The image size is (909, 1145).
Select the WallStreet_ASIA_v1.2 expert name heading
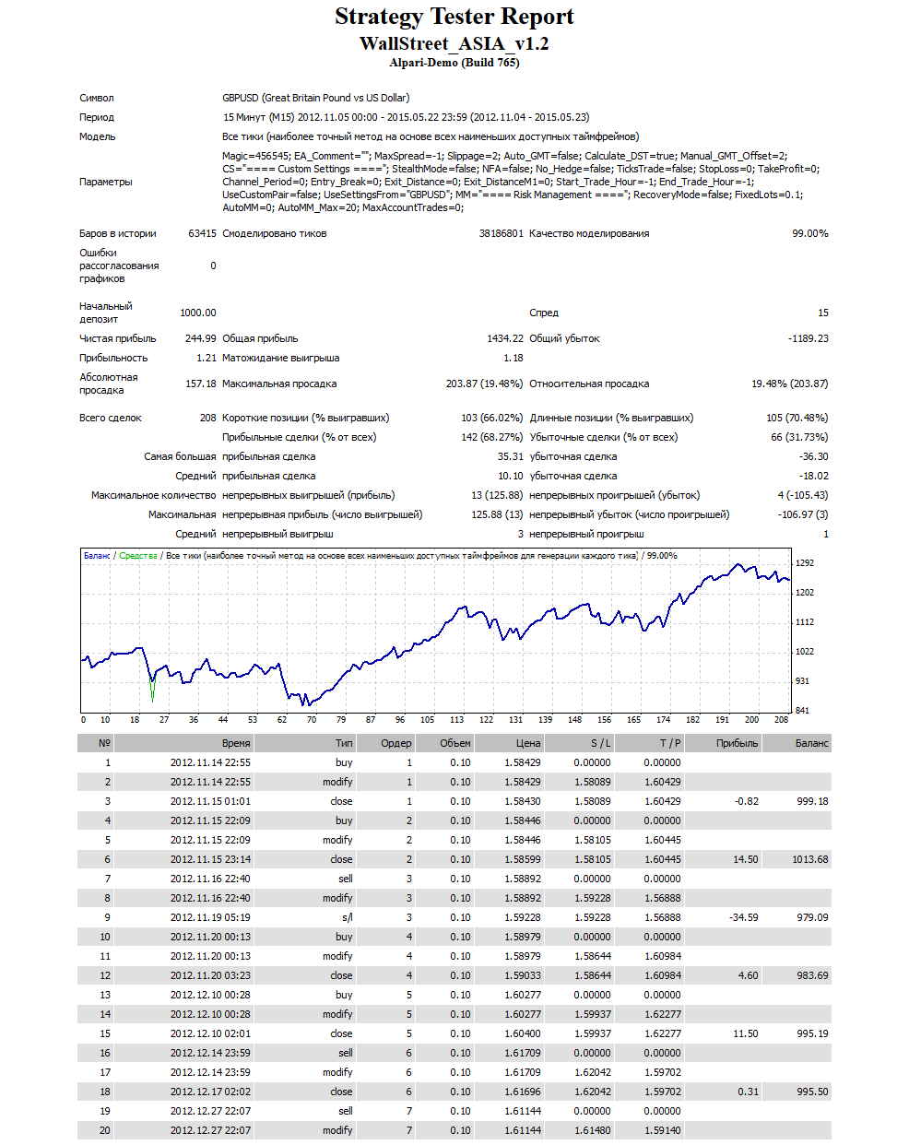pos(454,43)
